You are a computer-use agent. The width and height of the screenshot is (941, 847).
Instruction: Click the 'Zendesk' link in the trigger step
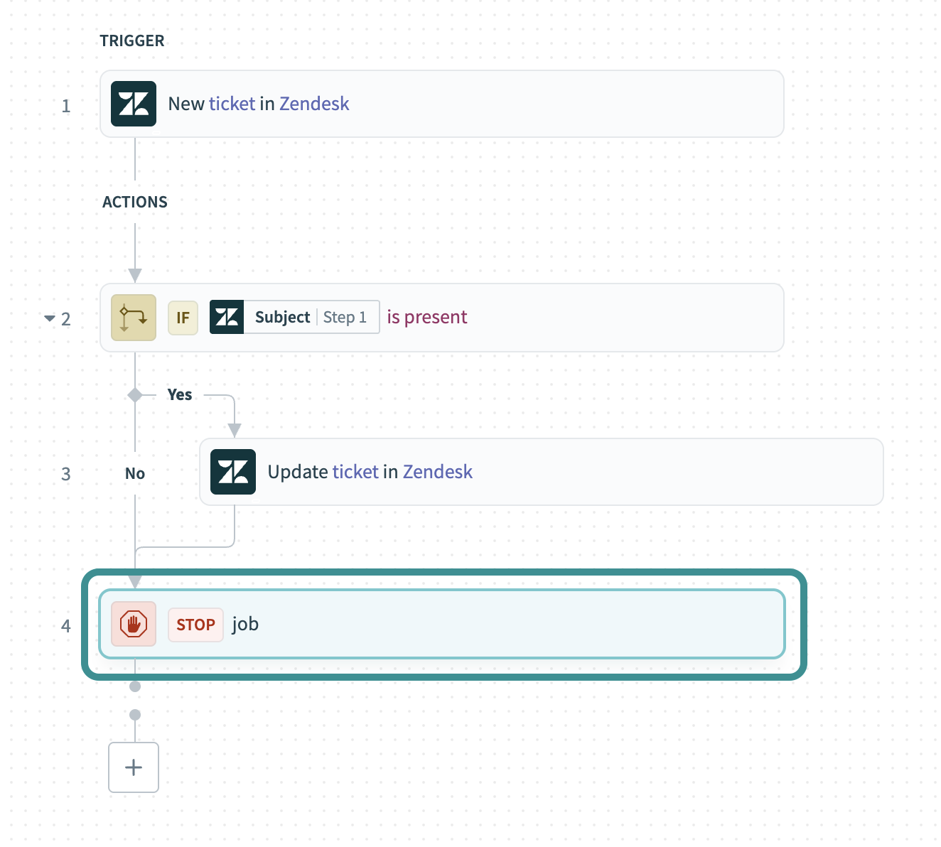tap(314, 104)
